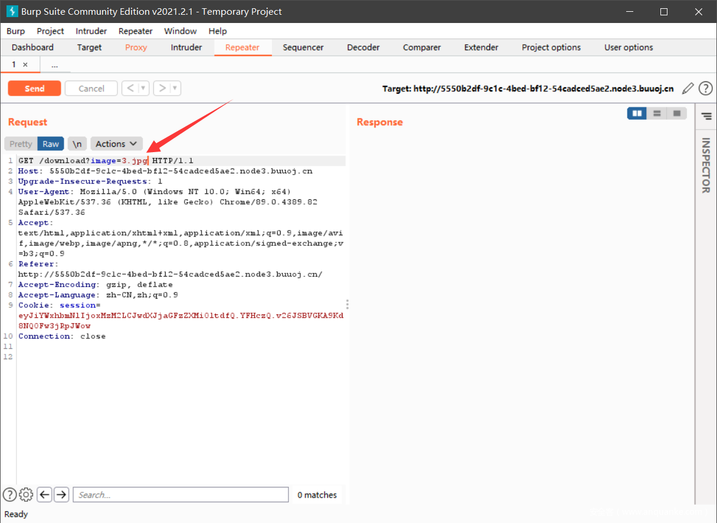Open the Actions dropdown
Image resolution: width=717 pixels, height=523 pixels.
(116, 144)
